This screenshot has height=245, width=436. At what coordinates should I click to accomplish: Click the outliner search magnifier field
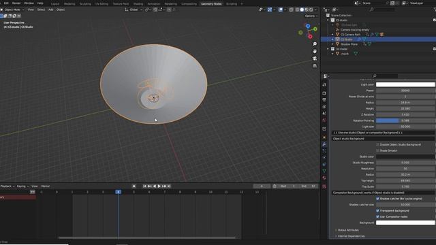[383, 10]
